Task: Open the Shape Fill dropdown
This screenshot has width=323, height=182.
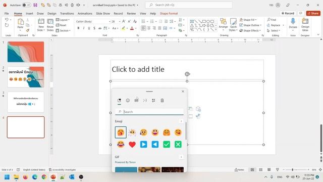Action: pyautogui.click(x=248, y=20)
